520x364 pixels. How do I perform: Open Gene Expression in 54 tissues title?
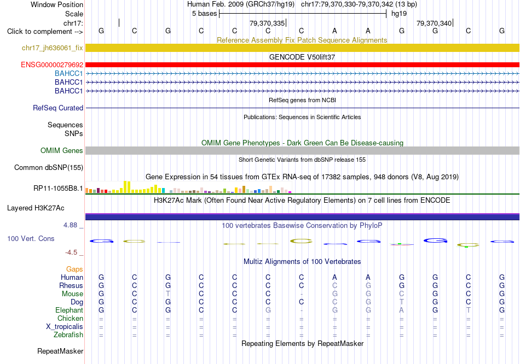(x=302, y=177)
